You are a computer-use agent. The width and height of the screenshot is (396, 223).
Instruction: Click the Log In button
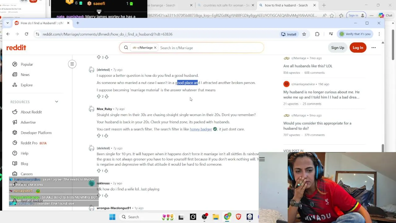pos(358,48)
